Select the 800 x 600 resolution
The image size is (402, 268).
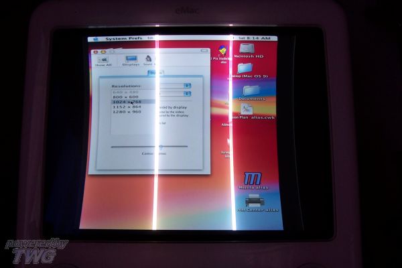(x=126, y=97)
